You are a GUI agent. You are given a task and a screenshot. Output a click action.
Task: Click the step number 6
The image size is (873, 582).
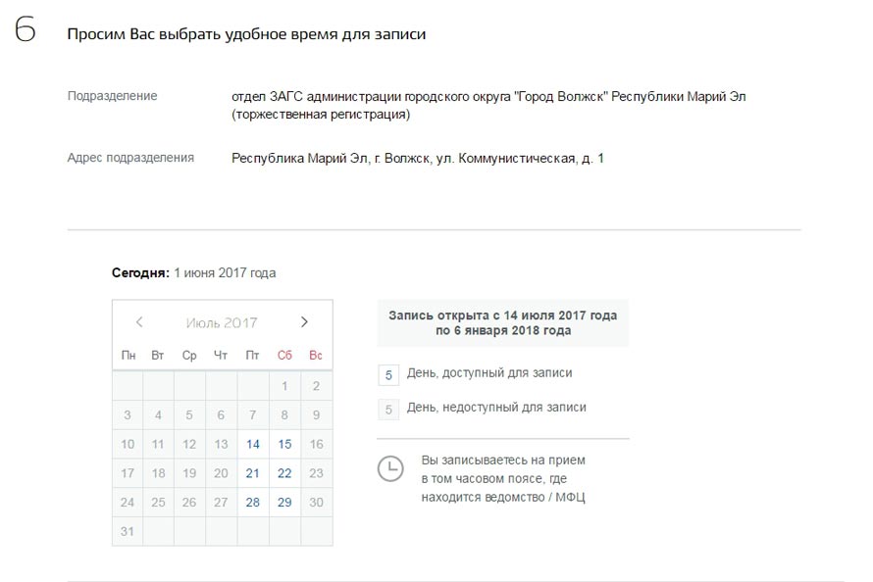[x=26, y=29]
